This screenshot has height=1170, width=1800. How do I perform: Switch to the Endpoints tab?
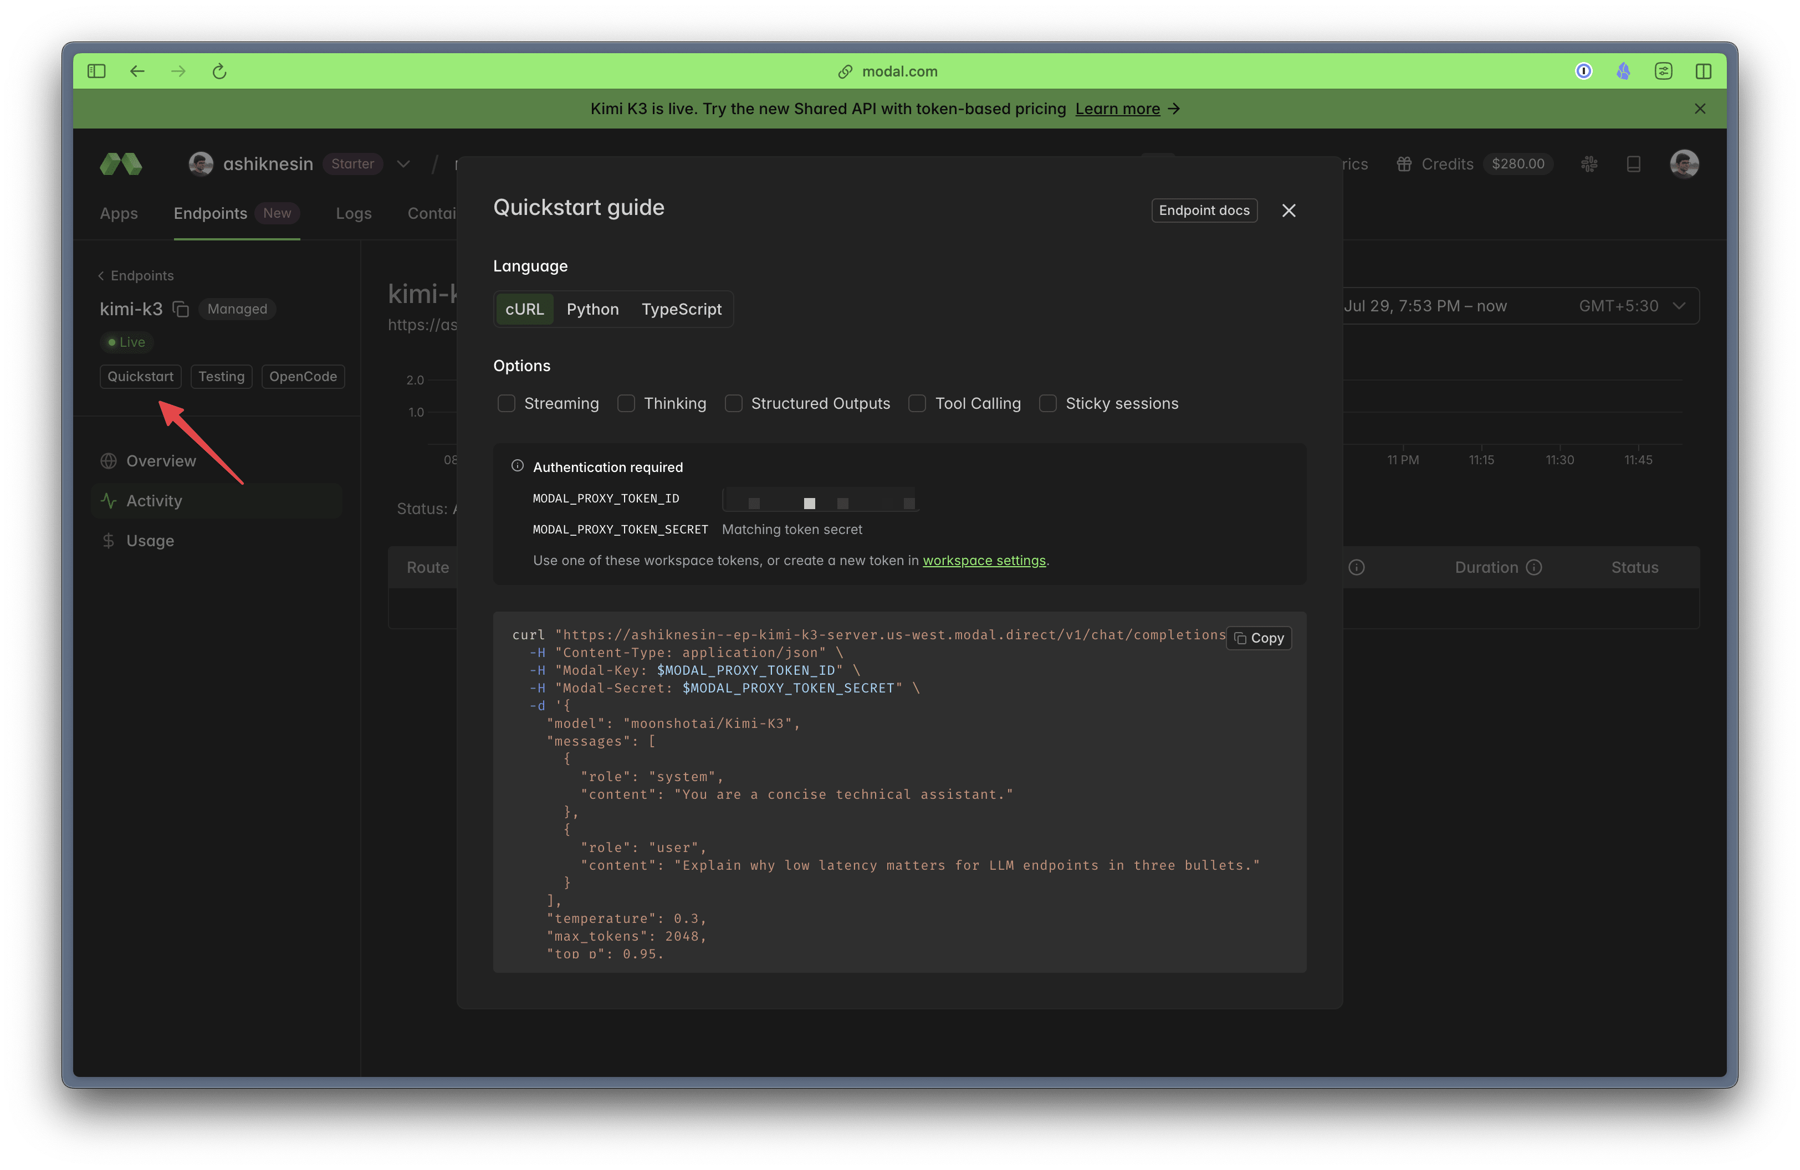(x=237, y=213)
